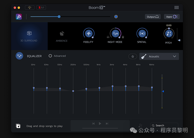The image size is (194, 138).
Task: Click the Boom app logo icon
Action: pyautogui.click(x=19, y=17)
